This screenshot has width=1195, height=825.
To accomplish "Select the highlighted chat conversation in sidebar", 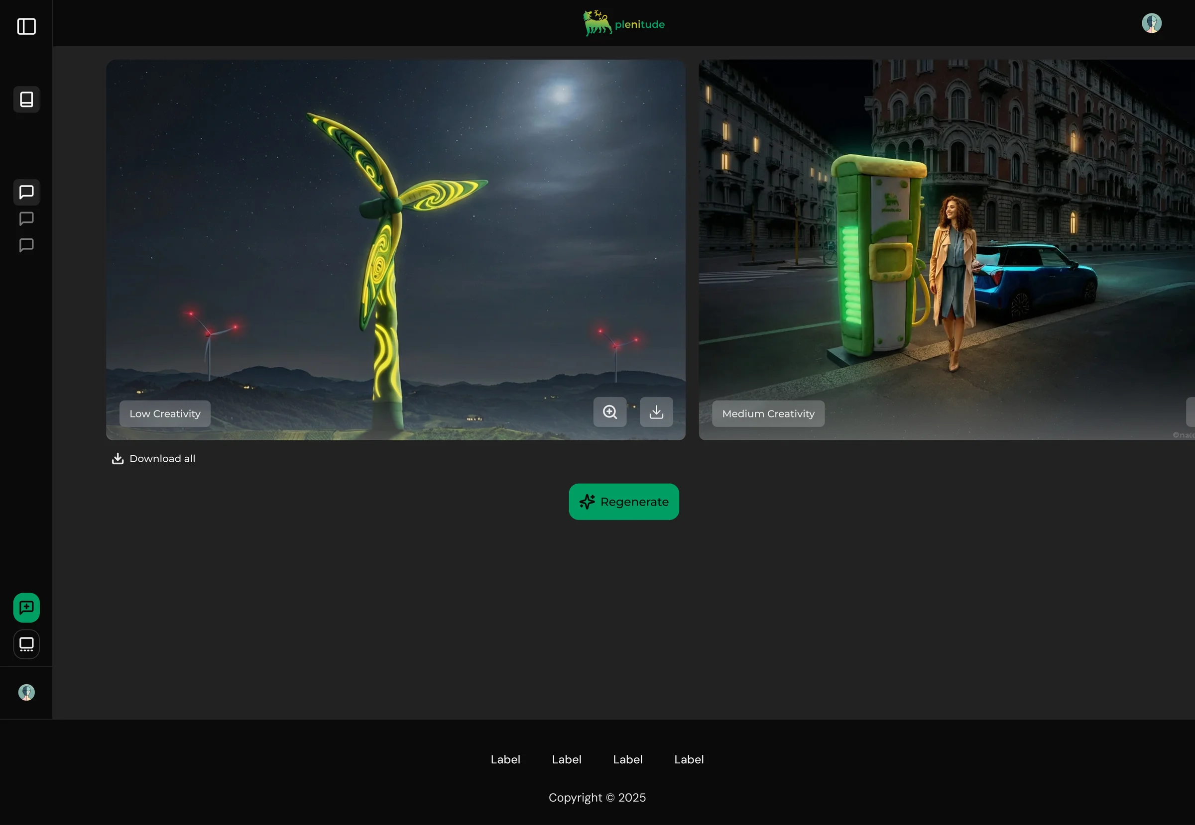I will (x=26, y=192).
